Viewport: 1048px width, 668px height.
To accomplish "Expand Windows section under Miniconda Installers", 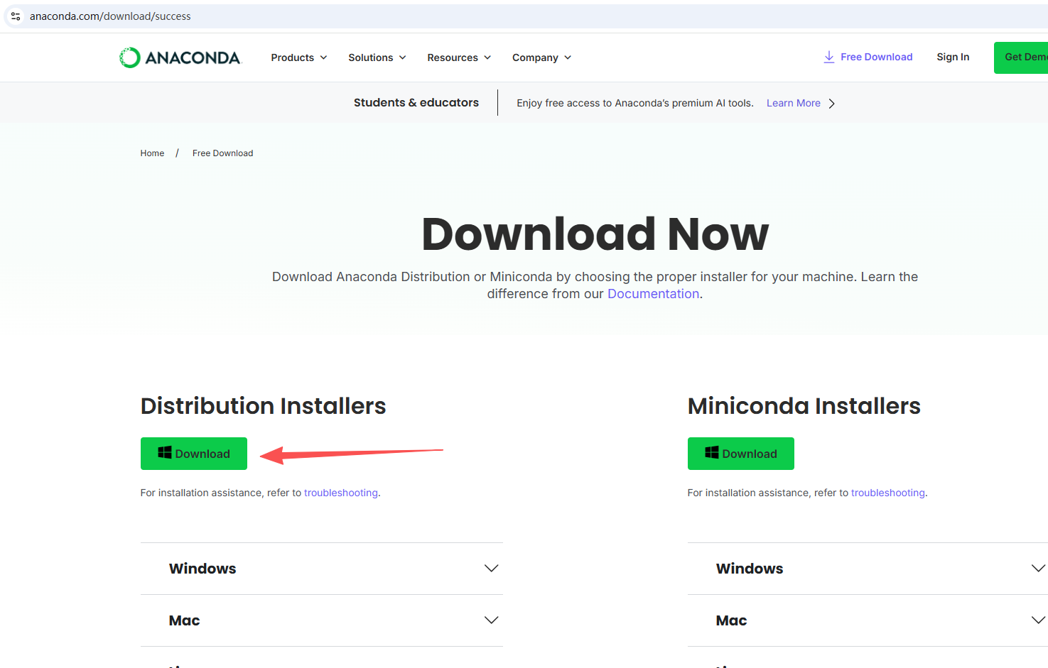I will 868,569.
